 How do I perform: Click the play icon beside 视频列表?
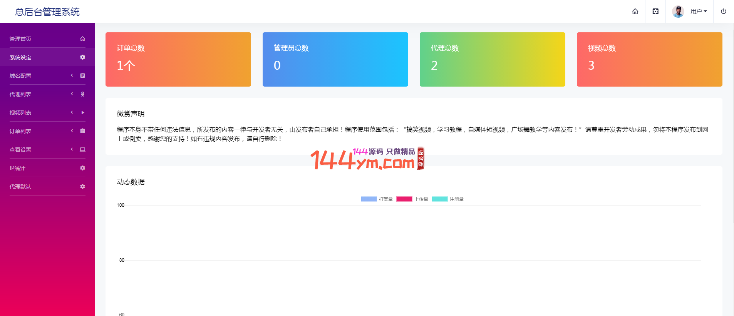(82, 112)
